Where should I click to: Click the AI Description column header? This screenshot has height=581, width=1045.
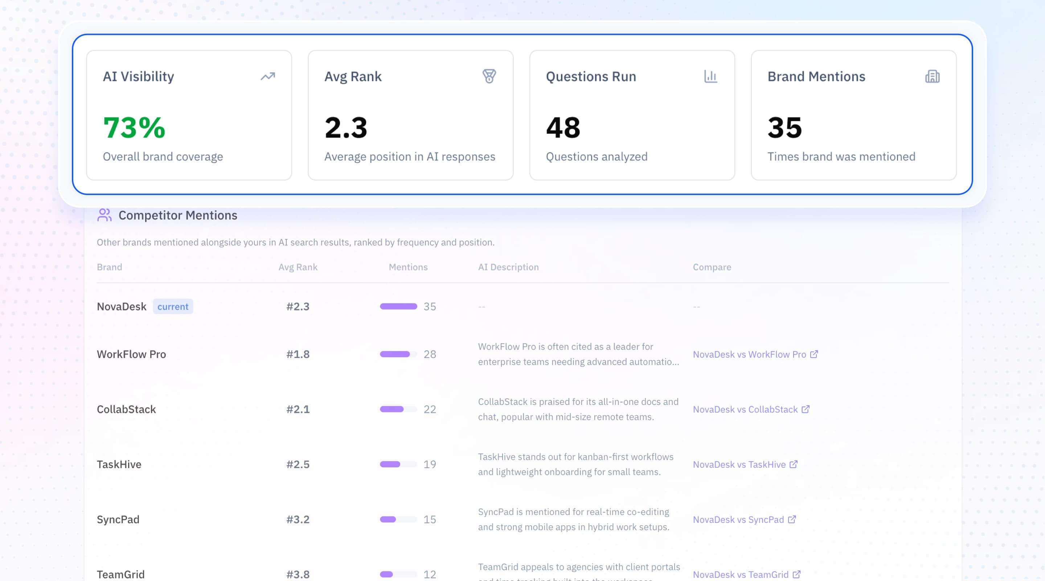tap(508, 267)
